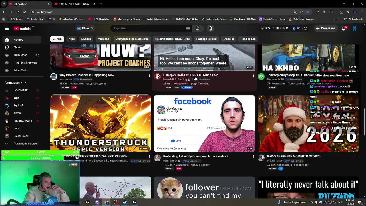The image size is (366, 206).
Task: Click the Remix badge under CS2 video
Action: 187,87
